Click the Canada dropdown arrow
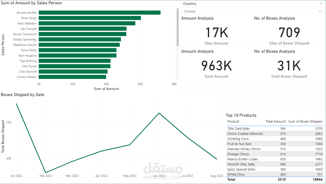 320,11
